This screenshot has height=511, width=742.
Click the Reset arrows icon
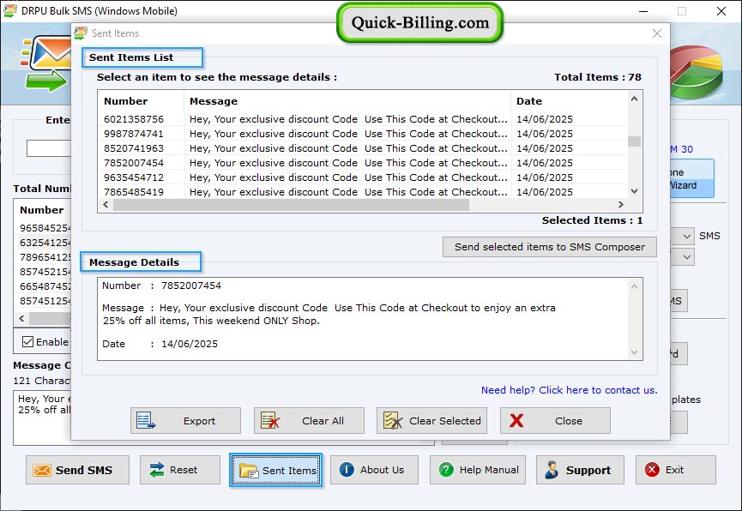point(156,470)
